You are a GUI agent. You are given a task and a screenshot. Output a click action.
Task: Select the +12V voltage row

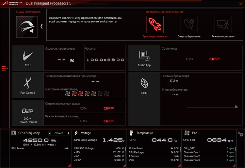pyautogui.click(x=99, y=152)
